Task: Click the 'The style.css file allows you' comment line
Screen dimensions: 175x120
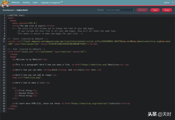Action: [53, 28]
